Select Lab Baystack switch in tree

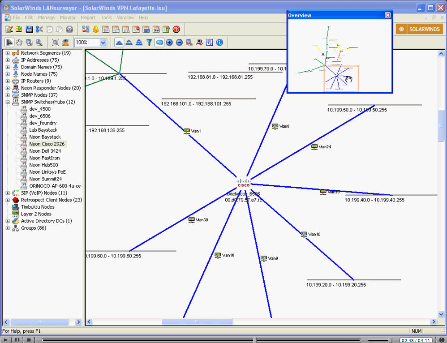coord(43,130)
